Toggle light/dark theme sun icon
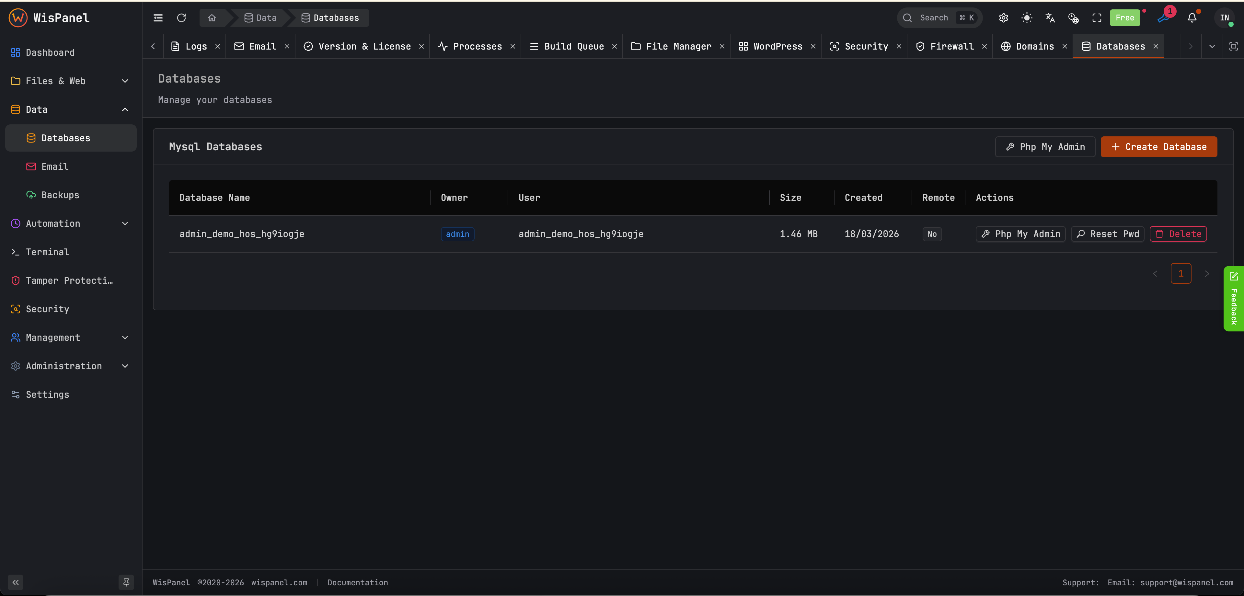Image resolution: width=1244 pixels, height=596 pixels. pyautogui.click(x=1027, y=18)
